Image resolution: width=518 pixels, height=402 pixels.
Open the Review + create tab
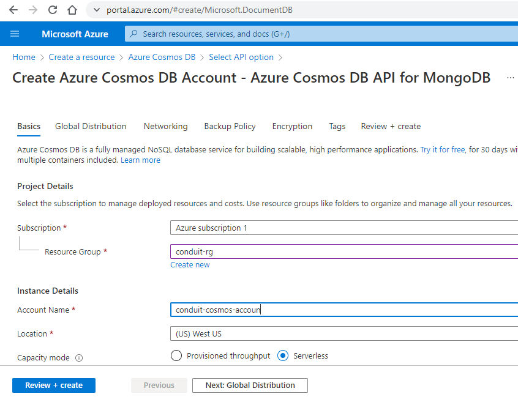(391, 127)
